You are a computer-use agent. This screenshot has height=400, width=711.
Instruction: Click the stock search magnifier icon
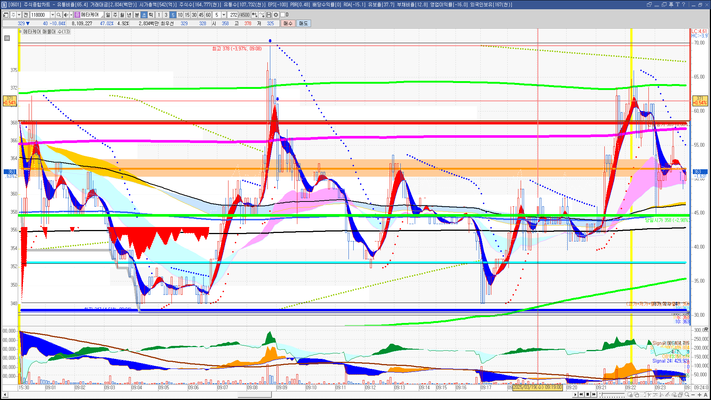pos(59,15)
